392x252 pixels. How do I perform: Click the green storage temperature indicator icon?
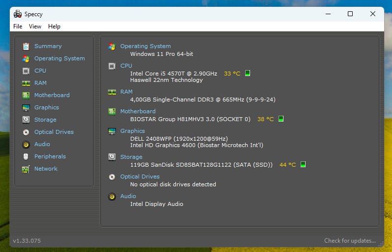tap(303, 164)
